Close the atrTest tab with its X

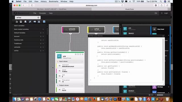[38, 18]
